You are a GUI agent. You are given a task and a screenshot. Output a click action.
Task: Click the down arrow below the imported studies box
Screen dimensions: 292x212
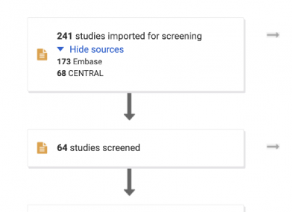(129, 107)
